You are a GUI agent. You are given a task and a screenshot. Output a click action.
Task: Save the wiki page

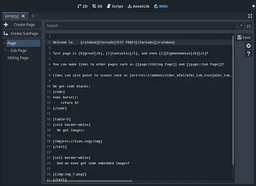click(244, 37)
